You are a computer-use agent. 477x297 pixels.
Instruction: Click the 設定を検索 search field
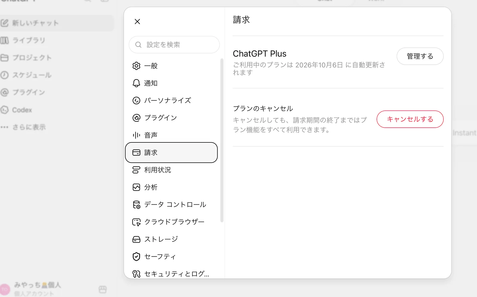[x=174, y=45]
